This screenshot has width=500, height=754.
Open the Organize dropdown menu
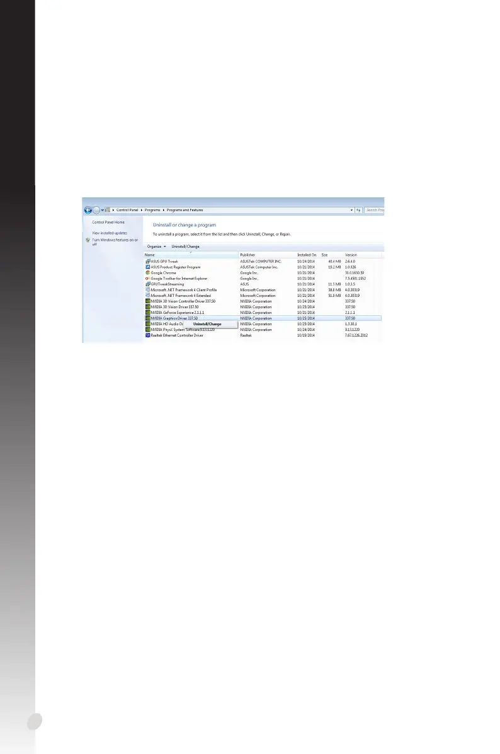[156, 246]
